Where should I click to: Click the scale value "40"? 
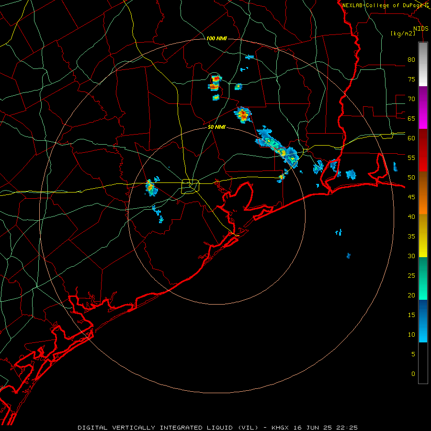[x=411, y=216]
